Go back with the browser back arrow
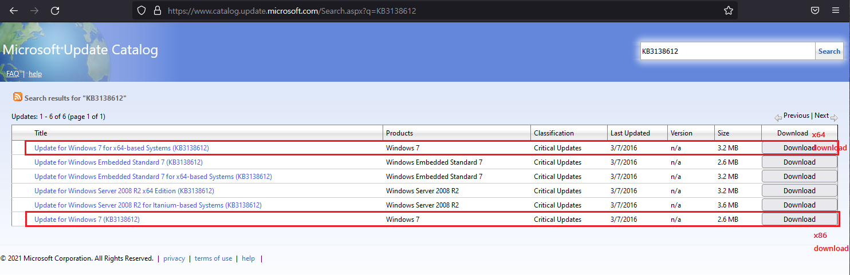The image size is (850, 275). tap(14, 10)
